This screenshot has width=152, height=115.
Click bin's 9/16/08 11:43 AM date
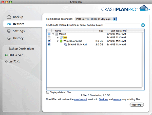[x=116, y=37]
